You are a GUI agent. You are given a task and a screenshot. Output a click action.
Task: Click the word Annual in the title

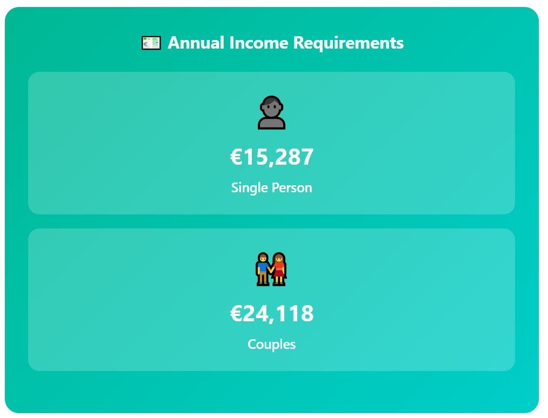point(196,43)
